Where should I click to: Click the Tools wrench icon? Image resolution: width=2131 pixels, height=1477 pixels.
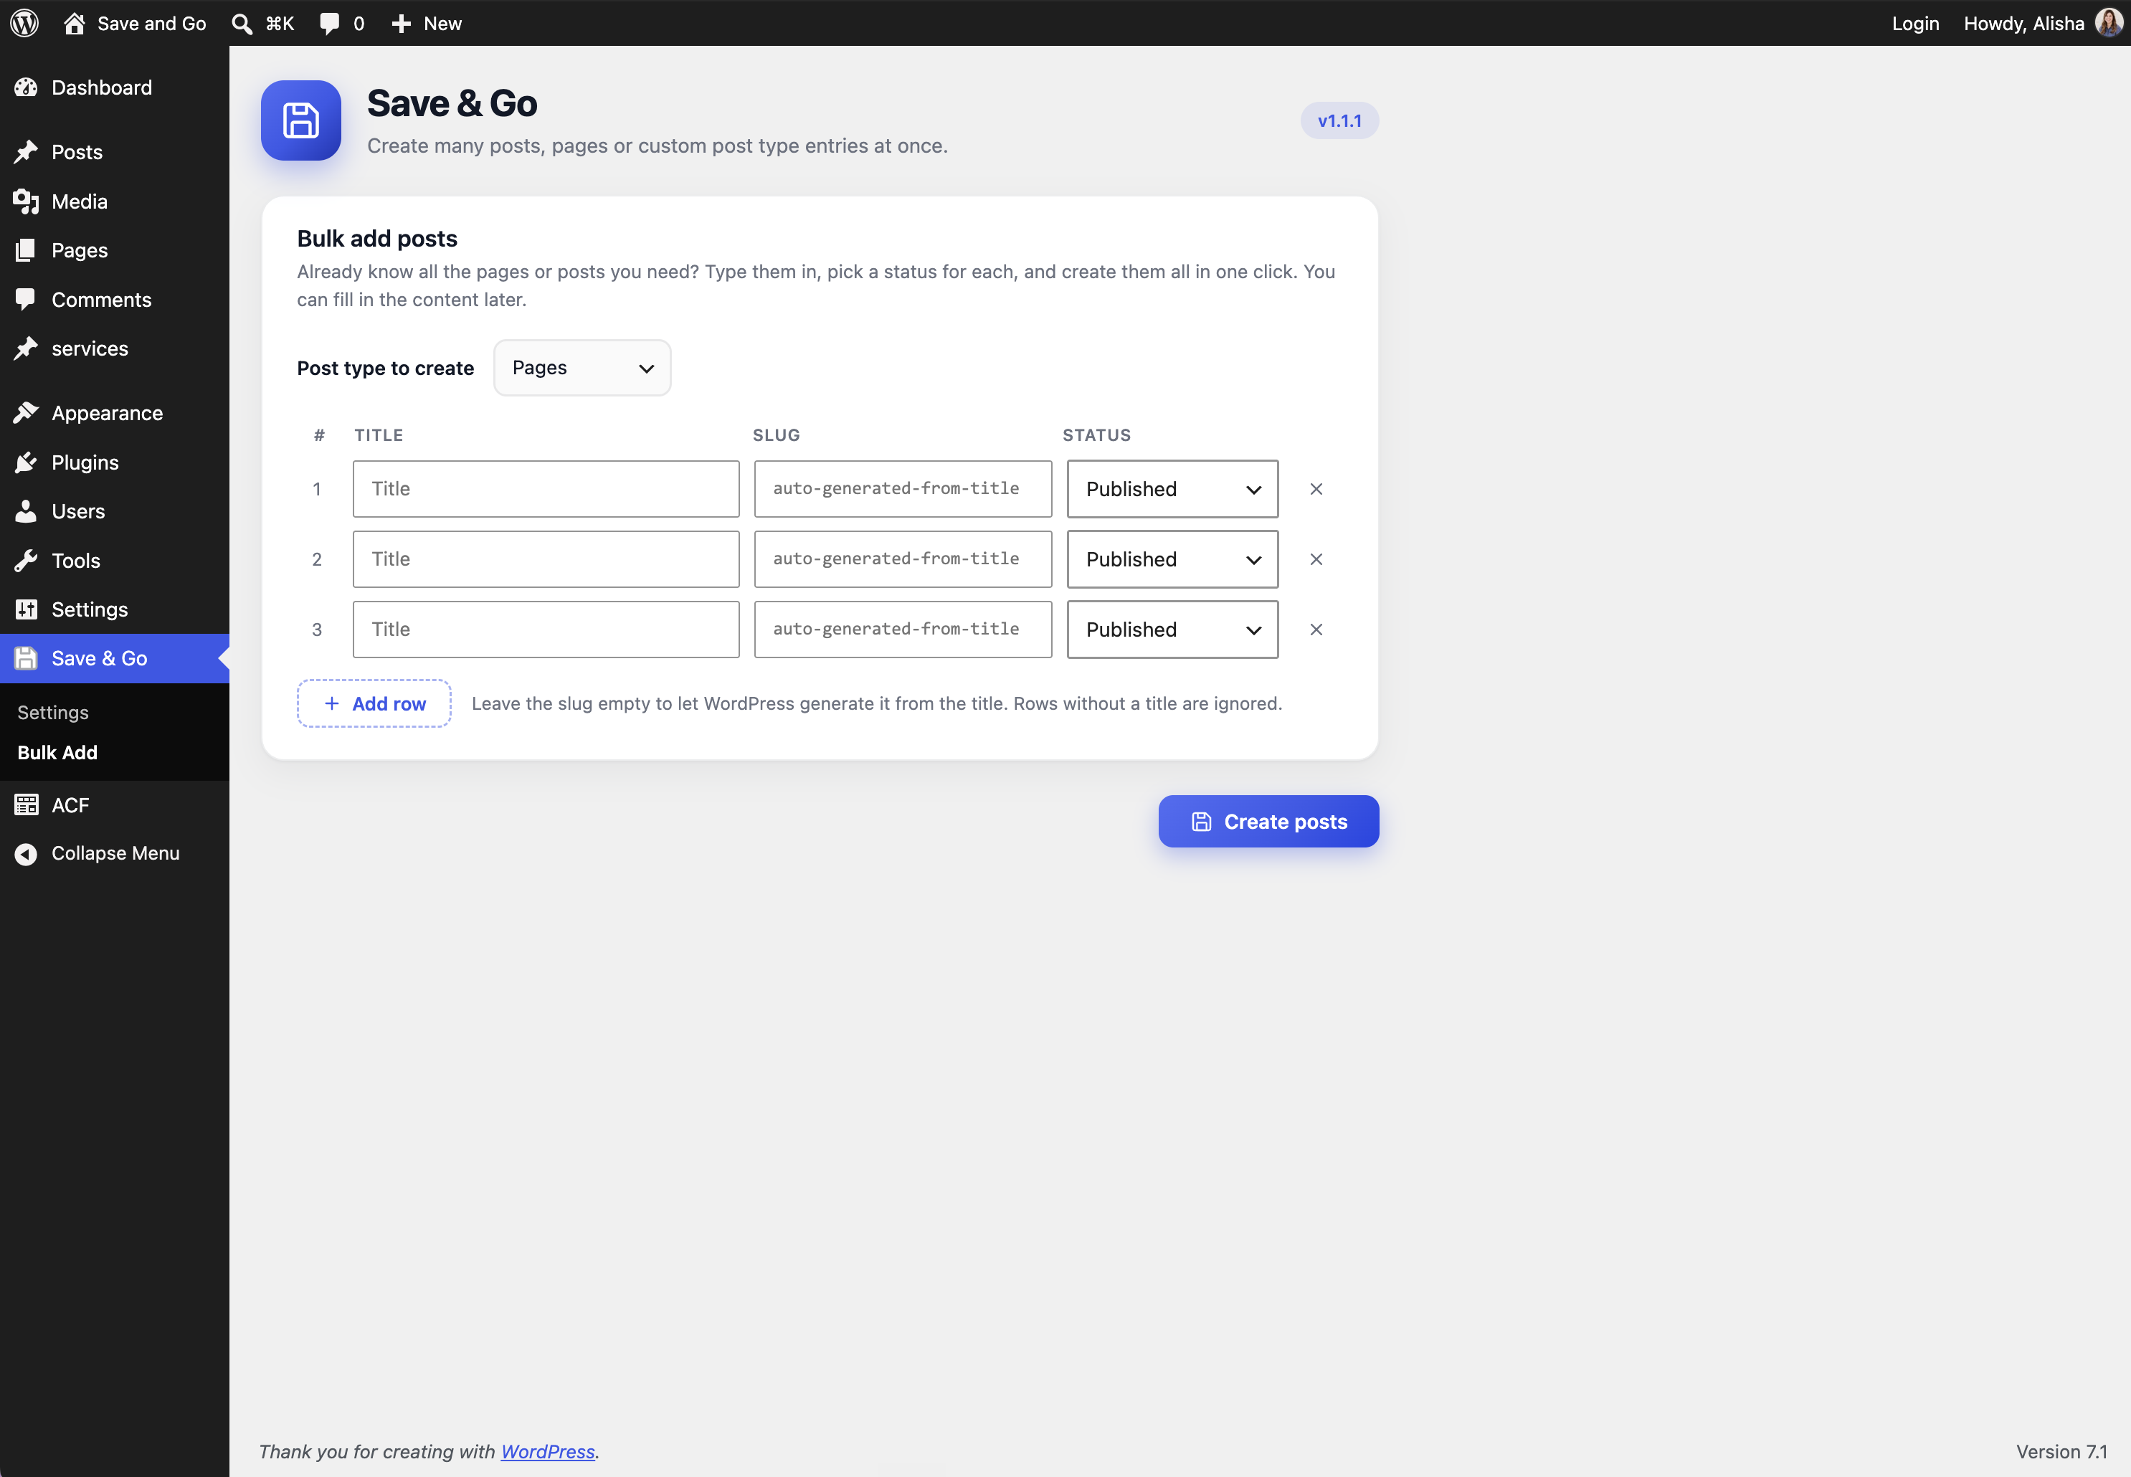pos(26,560)
